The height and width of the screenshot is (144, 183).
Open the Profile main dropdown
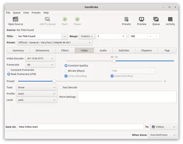tap(37, 94)
